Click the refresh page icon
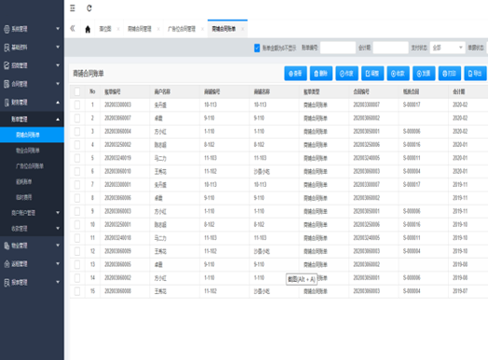Screen dimensions: 488x360 click(89, 8)
